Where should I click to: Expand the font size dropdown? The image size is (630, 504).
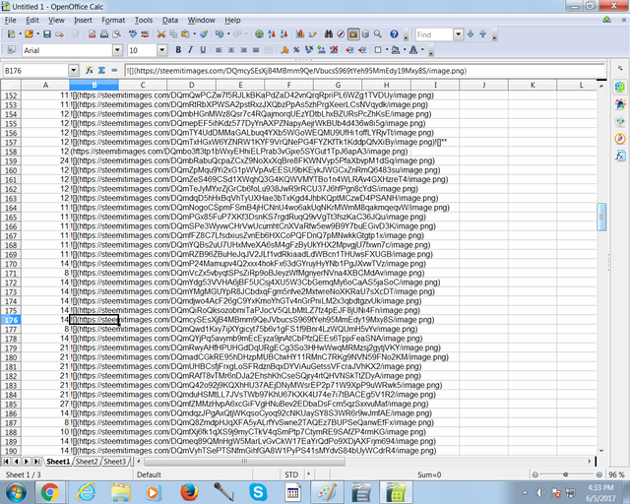pos(161,50)
